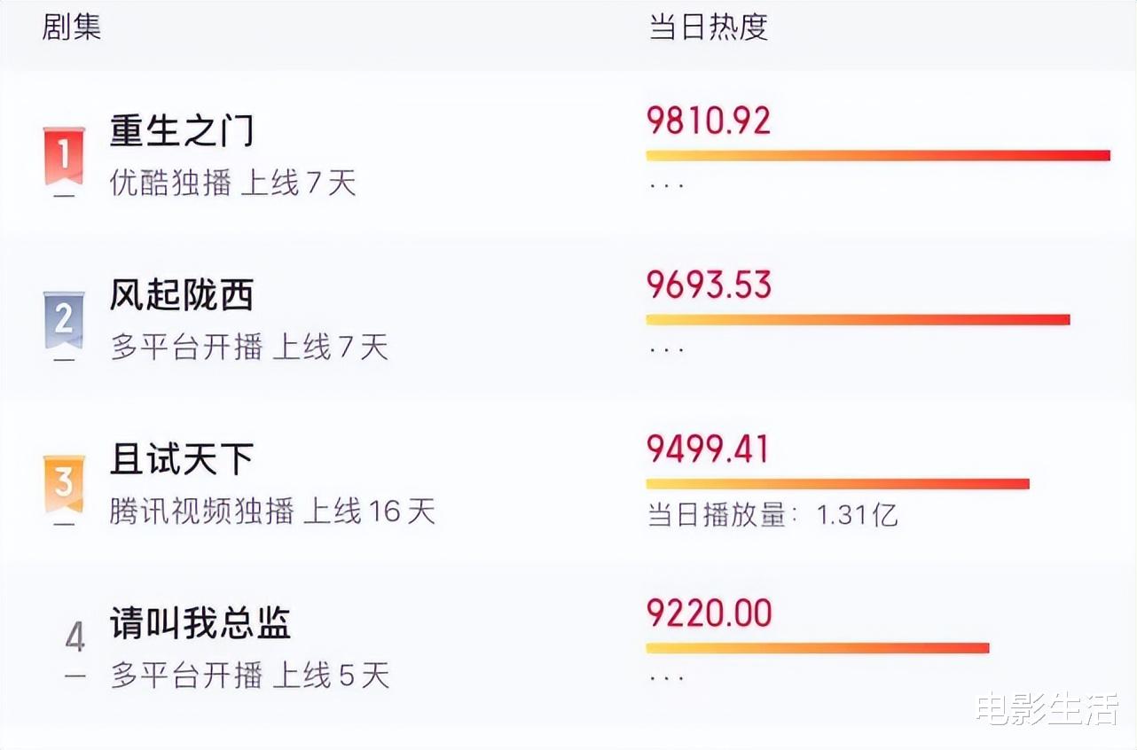Click the red rank 1 ribbon badge

click(x=64, y=155)
